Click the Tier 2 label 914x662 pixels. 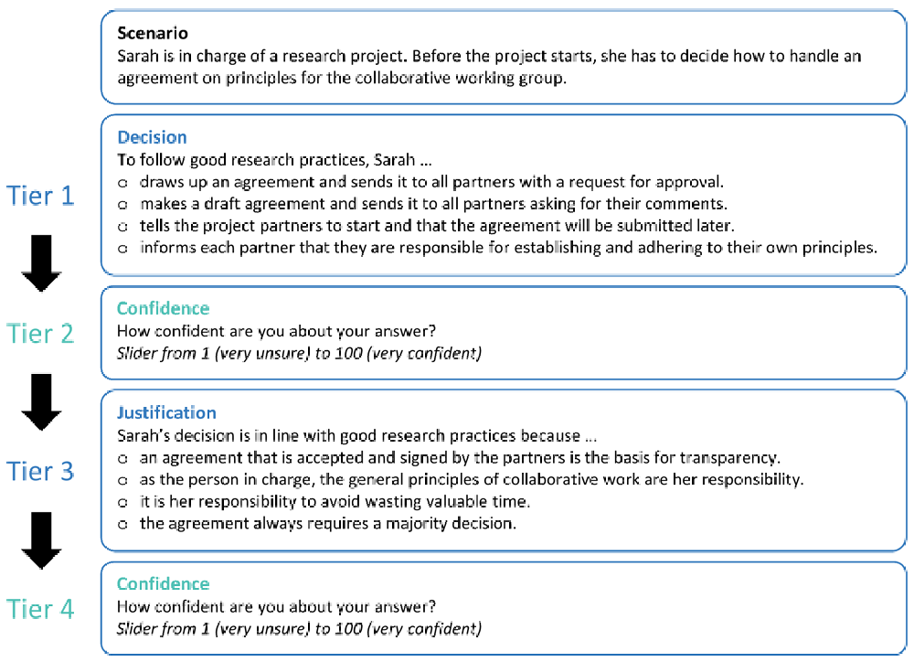(x=40, y=334)
